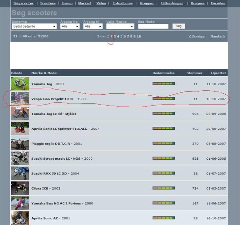Open 'Yamaha Jog Lc dd - stjålet' title
Image resolution: width=240 pixels, height=225 pixels.
(54, 114)
